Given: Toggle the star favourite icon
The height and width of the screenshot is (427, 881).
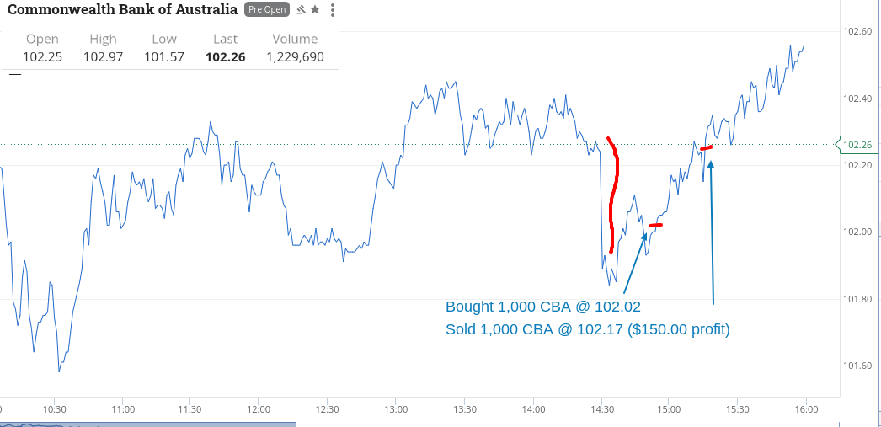Looking at the screenshot, I should click(x=315, y=10).
